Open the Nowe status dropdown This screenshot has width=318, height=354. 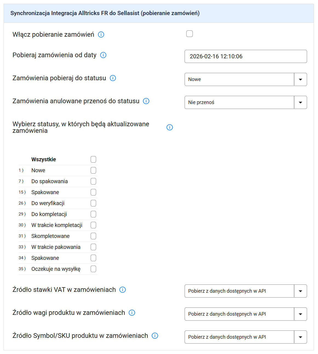(x=245, y=79)
